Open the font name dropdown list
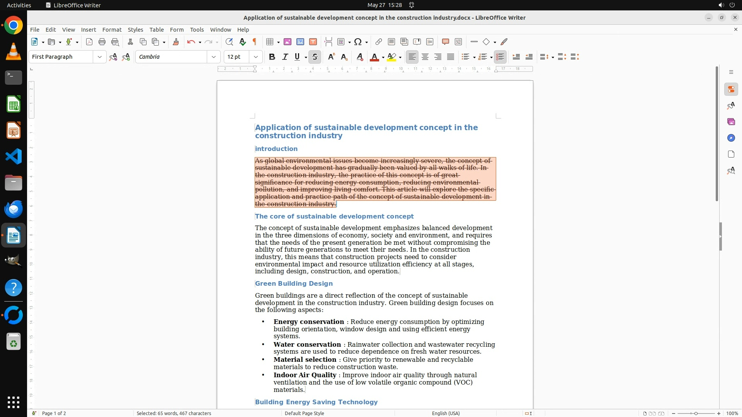This screenshot has width=742, height=417. pos(213,57)
